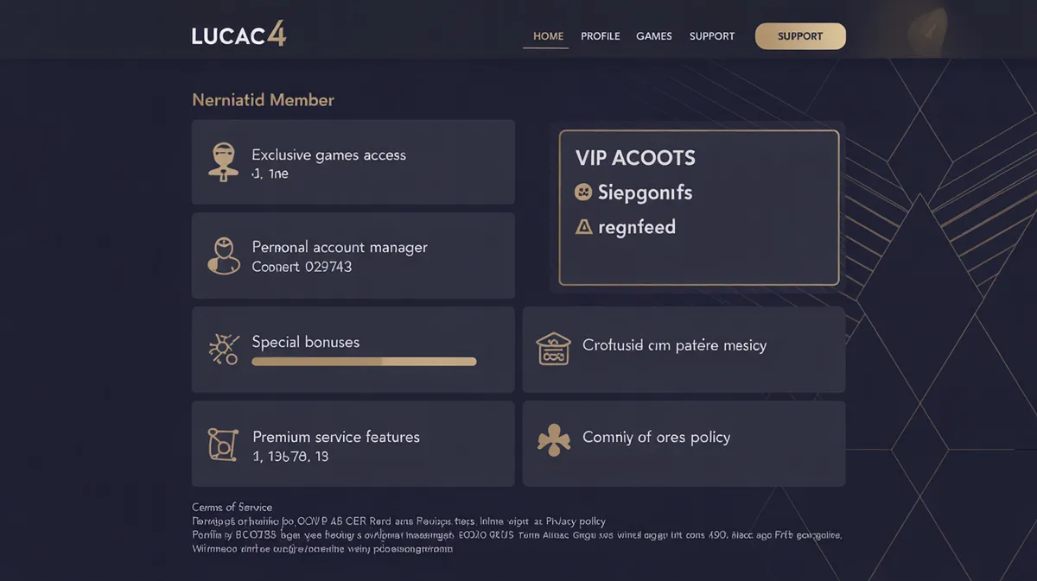The width and height of the screenshot is (1037, 581).
Task: Click the Premium service features badge icon
Action: click(x=224, y=444)
